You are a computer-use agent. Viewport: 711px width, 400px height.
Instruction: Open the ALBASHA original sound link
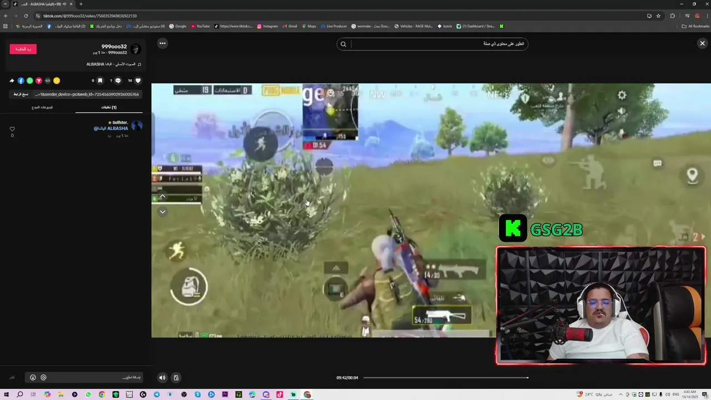click(113, 64)
